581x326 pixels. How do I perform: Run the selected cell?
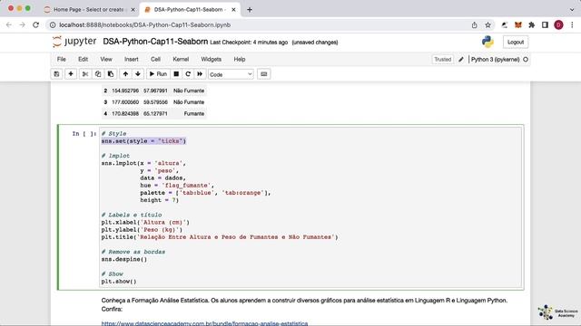pos(158,74)
